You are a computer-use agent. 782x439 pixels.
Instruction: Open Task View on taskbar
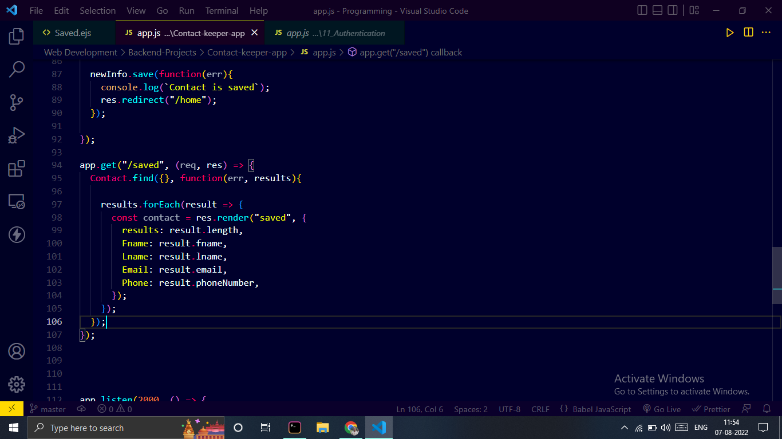[x=266, y=428]
